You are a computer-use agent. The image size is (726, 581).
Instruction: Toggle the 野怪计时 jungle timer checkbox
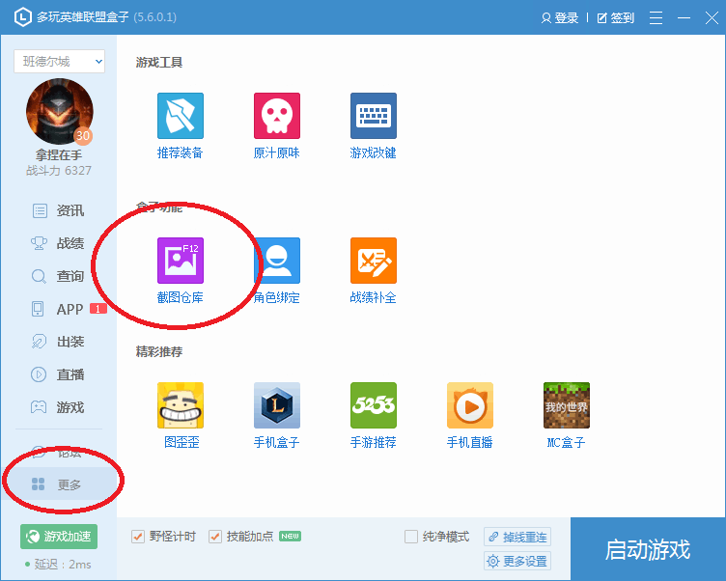(138, 536)
